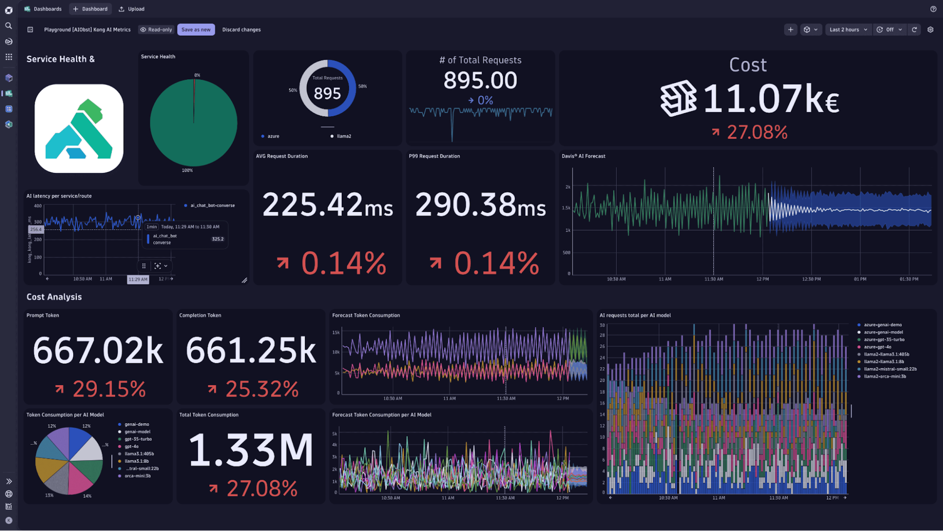Open the auto-refresh Off dropdown
Screen dimensions: 943x531
coord(889,29)
